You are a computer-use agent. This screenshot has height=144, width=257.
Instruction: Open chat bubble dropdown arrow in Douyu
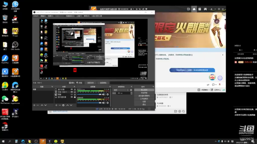coord(216,85)
